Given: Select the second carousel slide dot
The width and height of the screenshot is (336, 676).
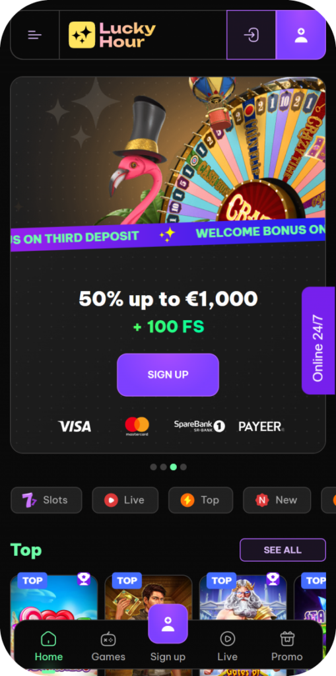Looking at the screenshot, I should (163, 467).
